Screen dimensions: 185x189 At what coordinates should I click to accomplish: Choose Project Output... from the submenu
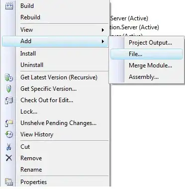(x=150, y=43)
